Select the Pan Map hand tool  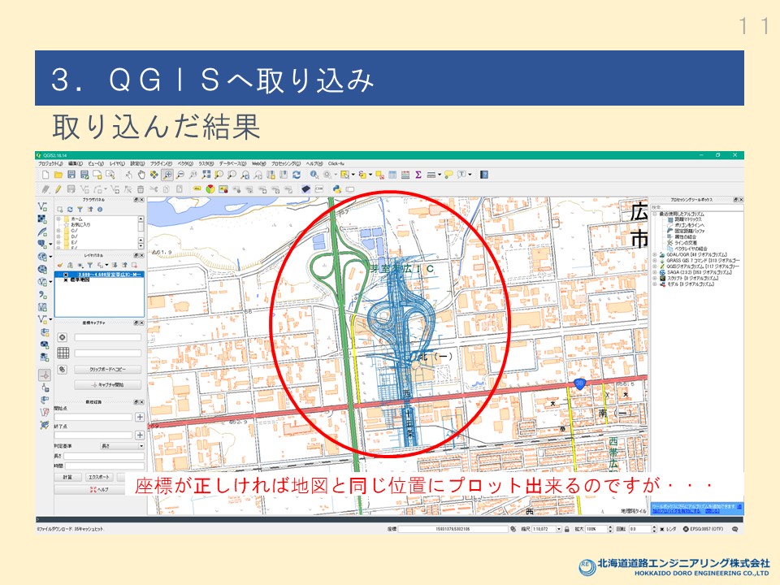pyautogui.click(x=141, y=175)
